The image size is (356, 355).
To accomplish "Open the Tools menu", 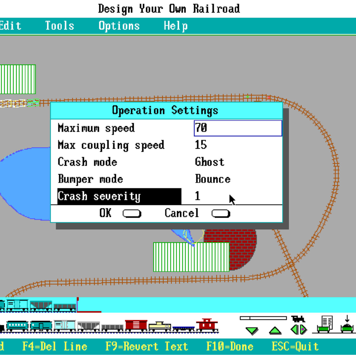I will click(x=59, y=26).
